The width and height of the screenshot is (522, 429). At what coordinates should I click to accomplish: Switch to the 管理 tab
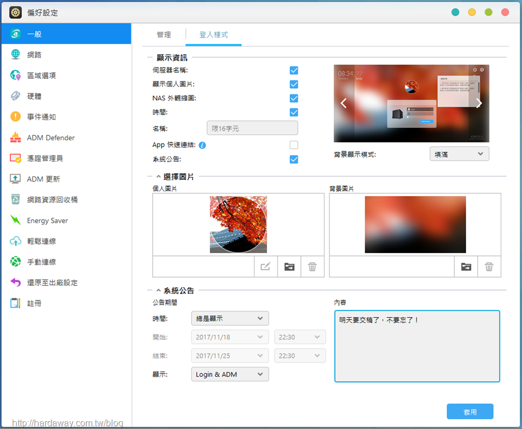(164, 35)
